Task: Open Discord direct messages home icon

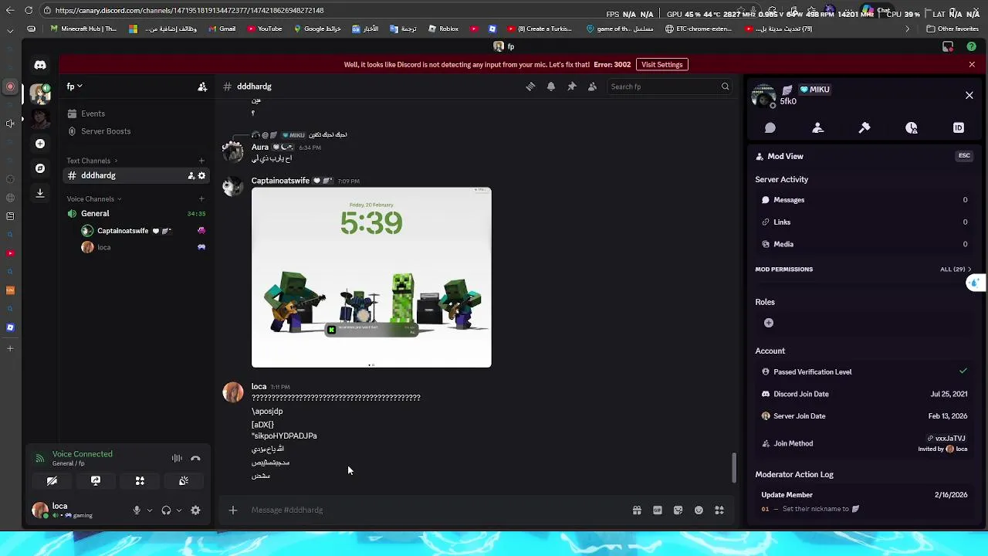Action: pos(40,66)
